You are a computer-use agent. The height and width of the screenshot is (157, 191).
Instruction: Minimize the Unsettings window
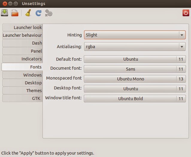pyautogui.click(x=10, y=4)
